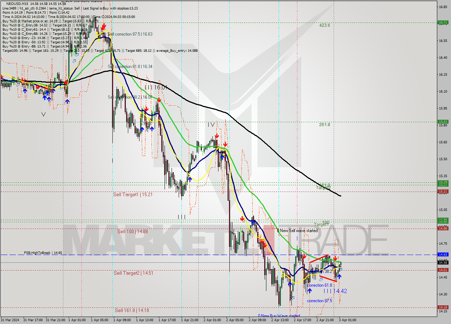Image resolution: width=451 pixels, height=324 pixels.
Task: Click the 423.6 Fibonacci level label
Action: (x=325, y=25)
